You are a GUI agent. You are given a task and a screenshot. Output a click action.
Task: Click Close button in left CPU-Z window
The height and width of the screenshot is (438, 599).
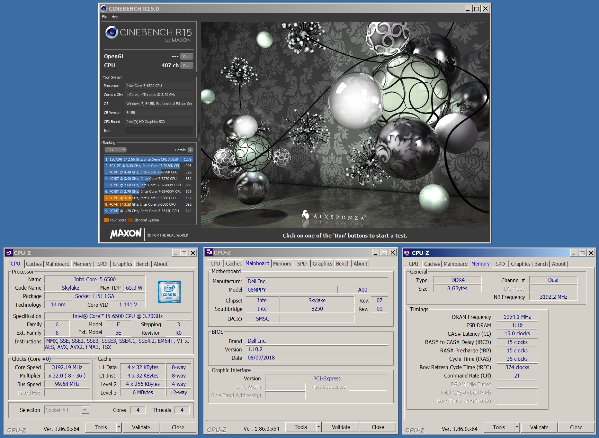(178, 427)
